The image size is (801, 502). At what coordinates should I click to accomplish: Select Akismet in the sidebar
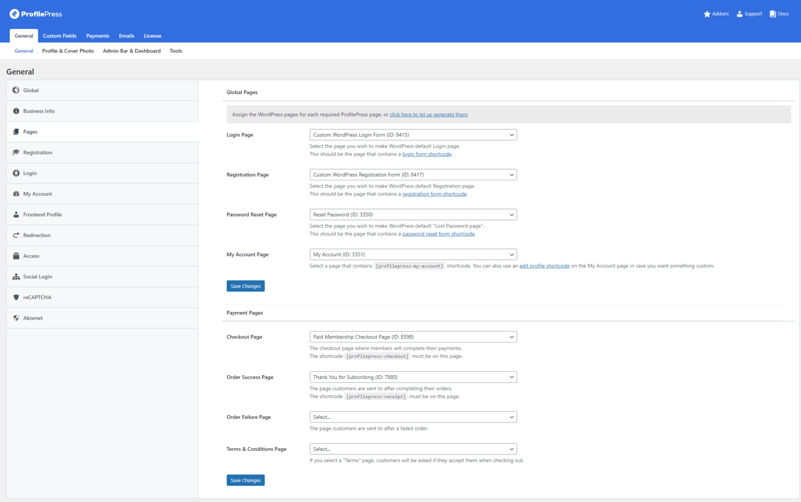point(103,318)
